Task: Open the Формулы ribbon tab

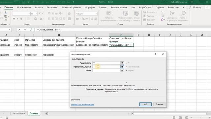Action: pyautogui.click(x=90, y=7)
